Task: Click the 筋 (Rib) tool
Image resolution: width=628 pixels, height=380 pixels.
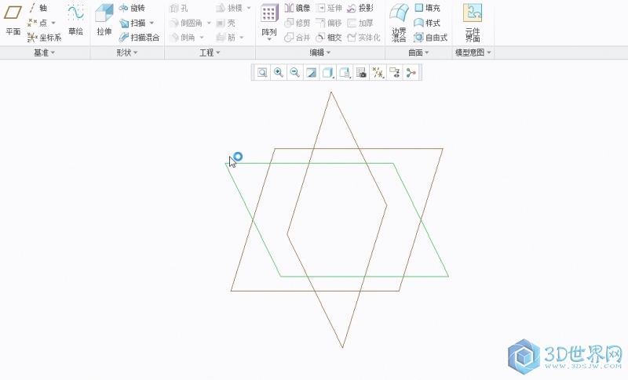Action: tap(225, 38)
